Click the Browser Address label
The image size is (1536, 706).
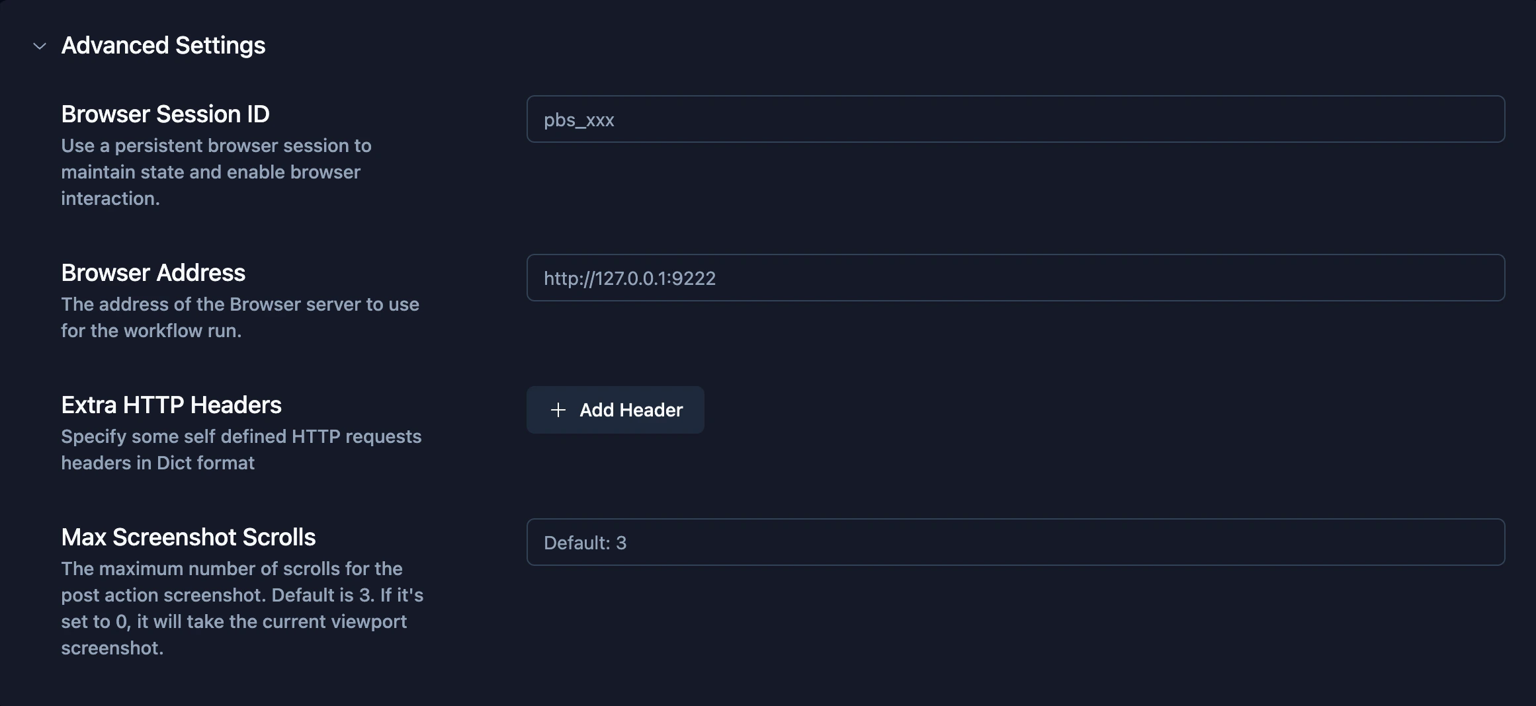153,272
